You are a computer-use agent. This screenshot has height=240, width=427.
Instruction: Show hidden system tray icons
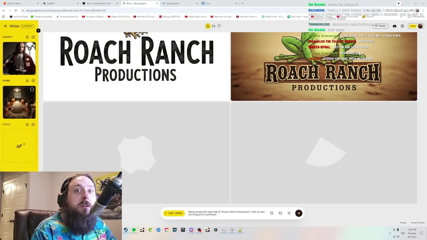390,233
